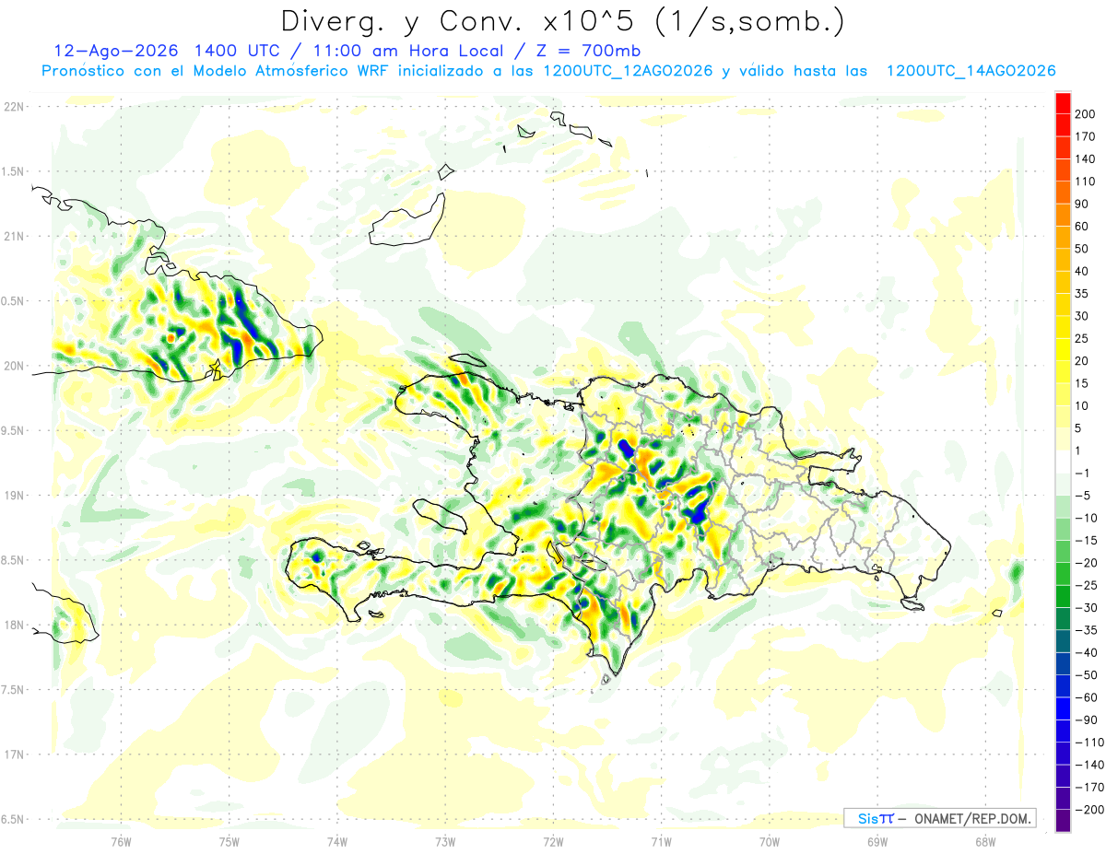
Task: Click the '6.5N' latitude label
Action: tap(13, 819)
